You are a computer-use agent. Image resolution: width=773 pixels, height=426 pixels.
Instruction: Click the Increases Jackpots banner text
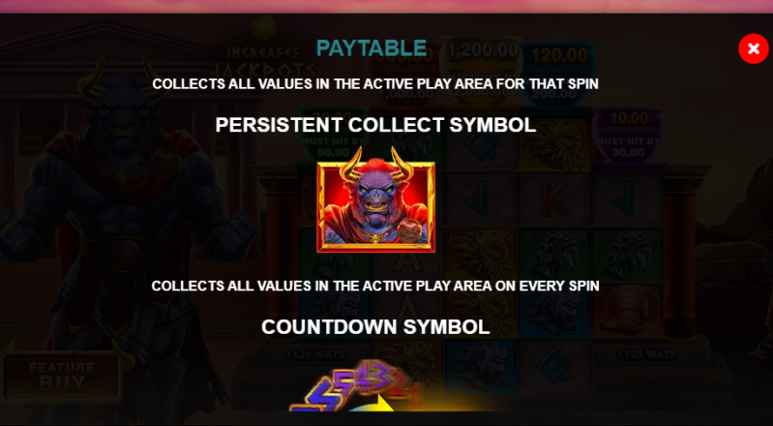[x=271, y=60]
